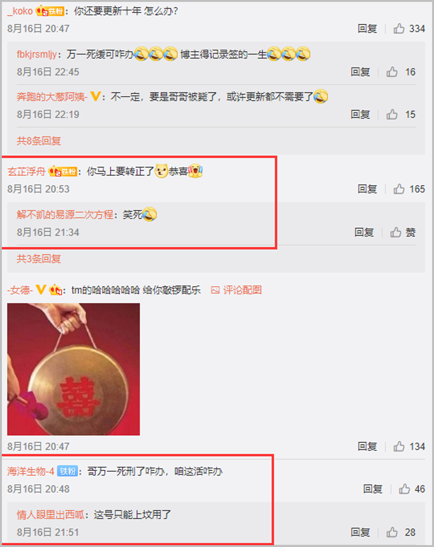Click thumbs-up on fbkjrsmljy's reply
This screenshot has width=434, height=547.
click(x=392, y=72)
